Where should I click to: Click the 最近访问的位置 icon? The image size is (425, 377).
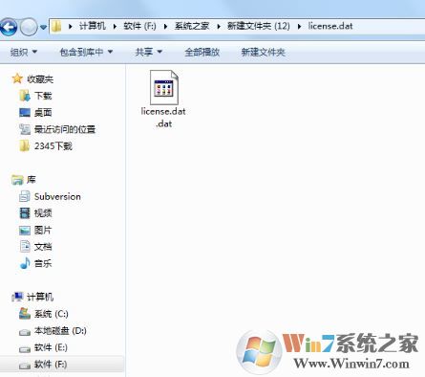tap(25, 129)
